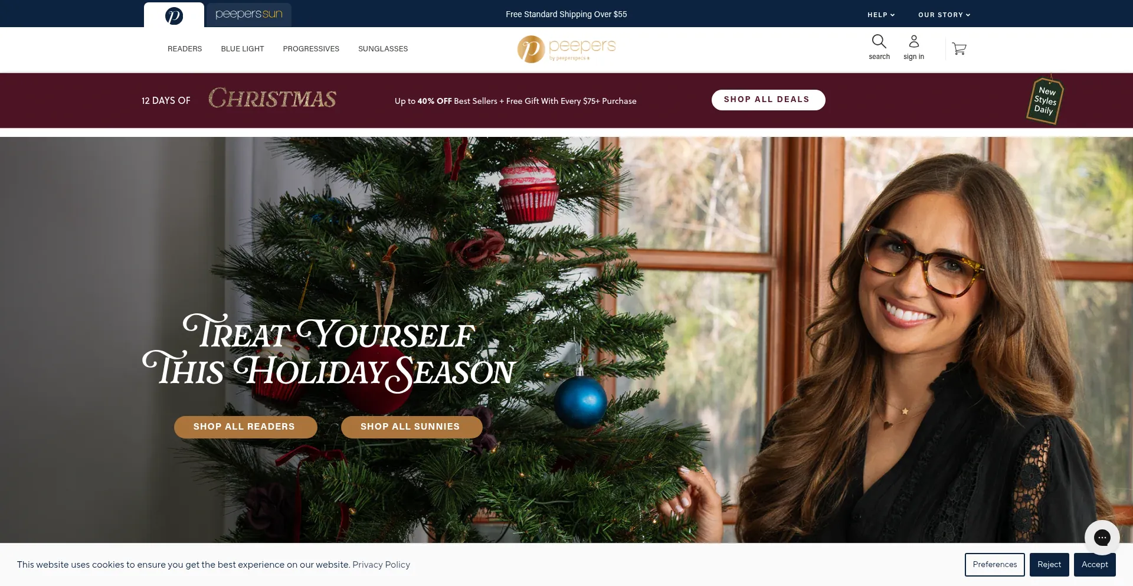This screenshot has width=1133, height=586.
Task: Open the shopping cart icon
Action: click(x=959, y=49)
